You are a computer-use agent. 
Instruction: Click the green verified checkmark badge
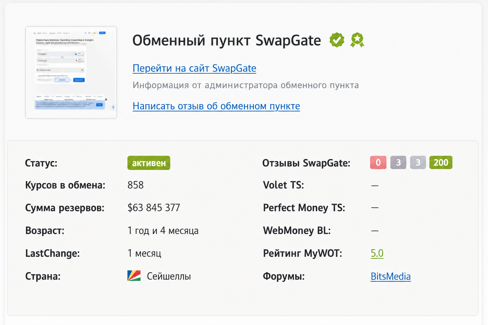[x=337, y=40]
